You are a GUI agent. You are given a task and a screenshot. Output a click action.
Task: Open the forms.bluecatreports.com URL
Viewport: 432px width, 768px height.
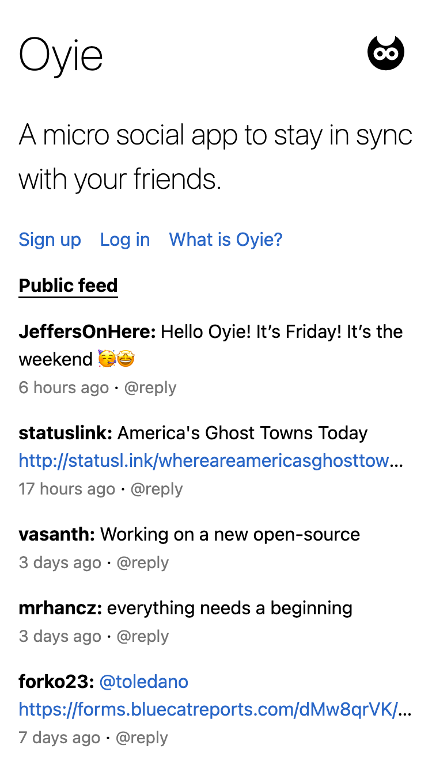(x=215, y=709)
